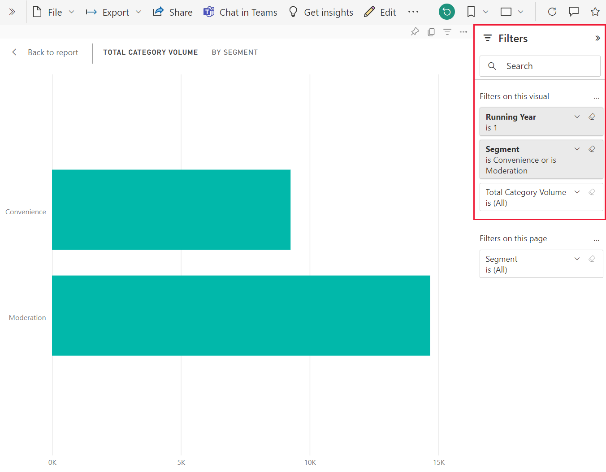Viewport: 606px width, 472px height.
Task: Click the Moderation bar in the chart
Action: [241, 316]
